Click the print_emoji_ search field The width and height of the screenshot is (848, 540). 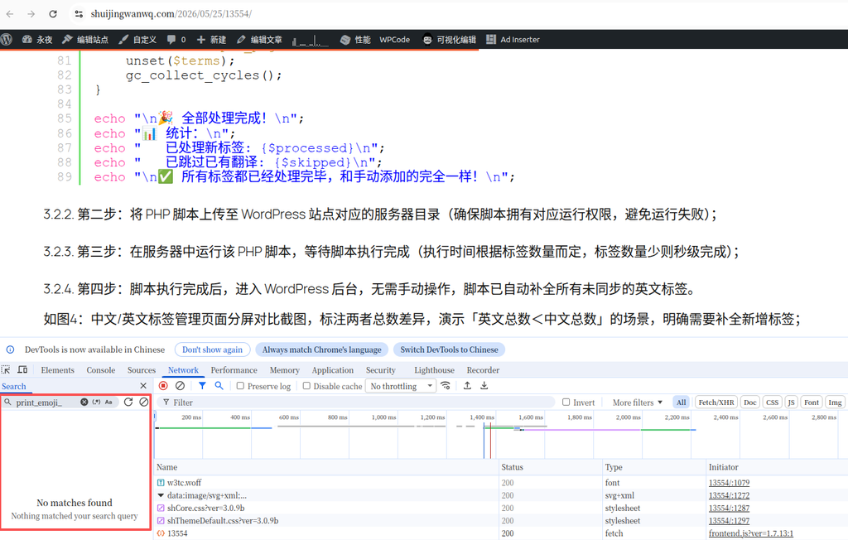click(46, 402)
